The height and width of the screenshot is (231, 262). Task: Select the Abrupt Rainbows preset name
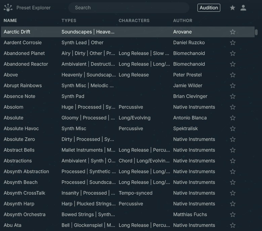tap(23, 86)
